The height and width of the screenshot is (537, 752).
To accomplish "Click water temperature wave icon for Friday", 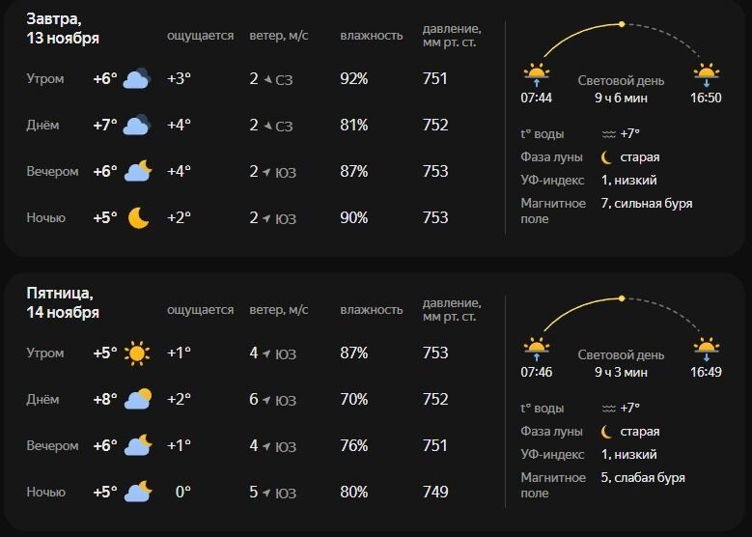I will [x=609, y=409].
